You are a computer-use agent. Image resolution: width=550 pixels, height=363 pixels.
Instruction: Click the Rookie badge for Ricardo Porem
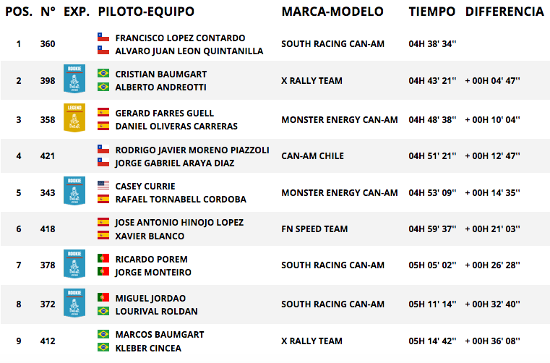[74, 264]
